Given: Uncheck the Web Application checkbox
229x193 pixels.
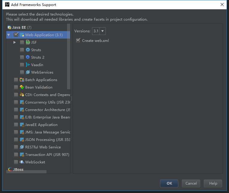Looking at the screenshot, I should coord(16,35).
